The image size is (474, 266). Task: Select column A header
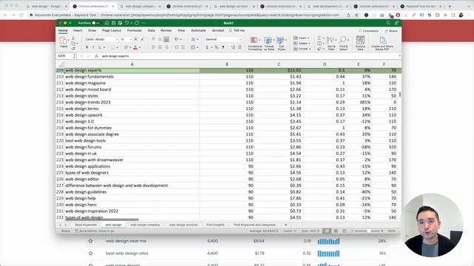(x=132, y=64)
